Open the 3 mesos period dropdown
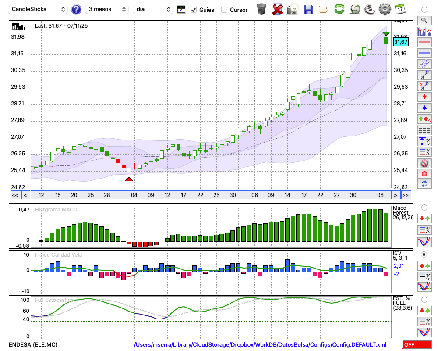438x351 pixels. coord(107,9)
